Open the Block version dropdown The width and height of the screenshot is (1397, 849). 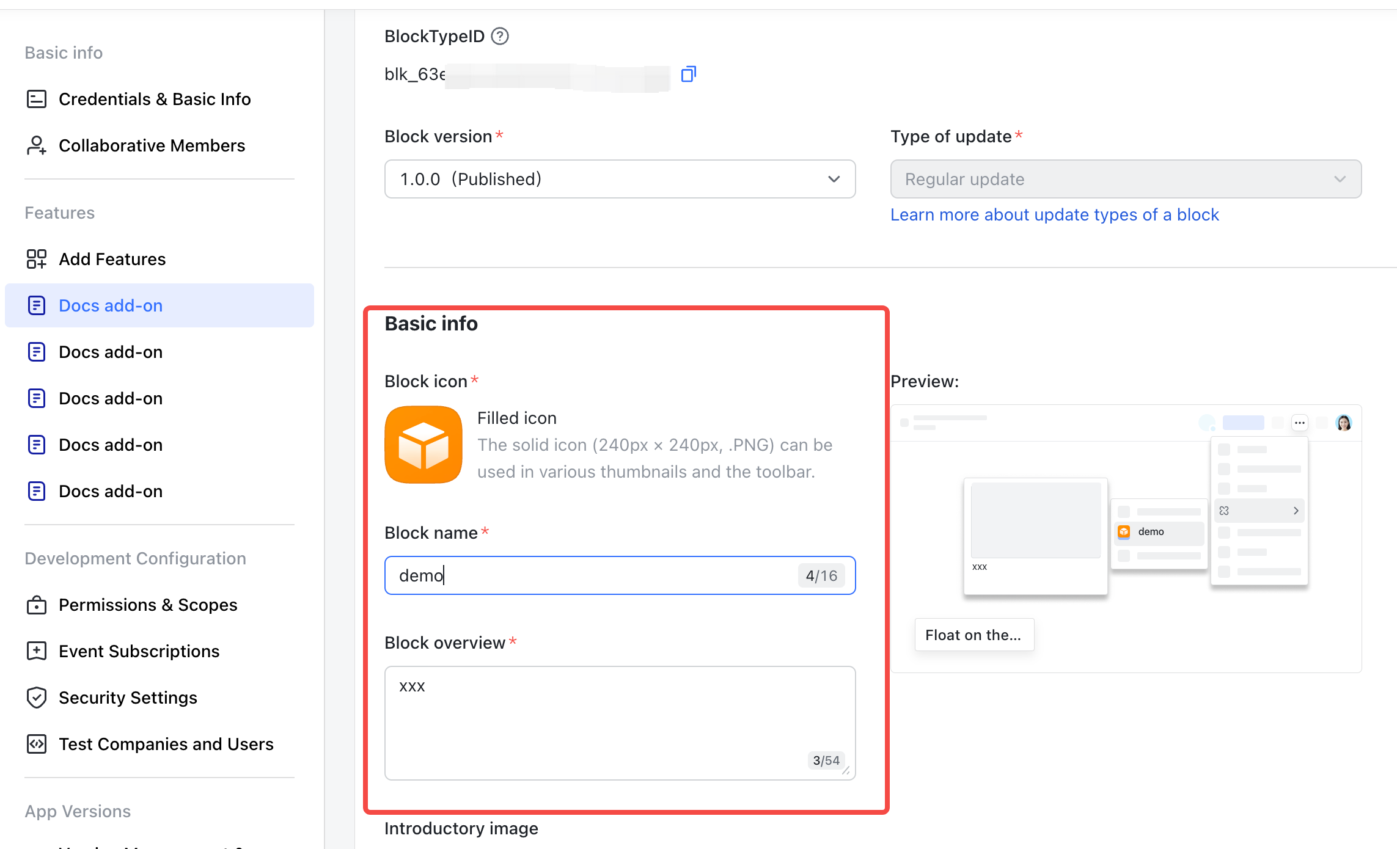[620, 179]
